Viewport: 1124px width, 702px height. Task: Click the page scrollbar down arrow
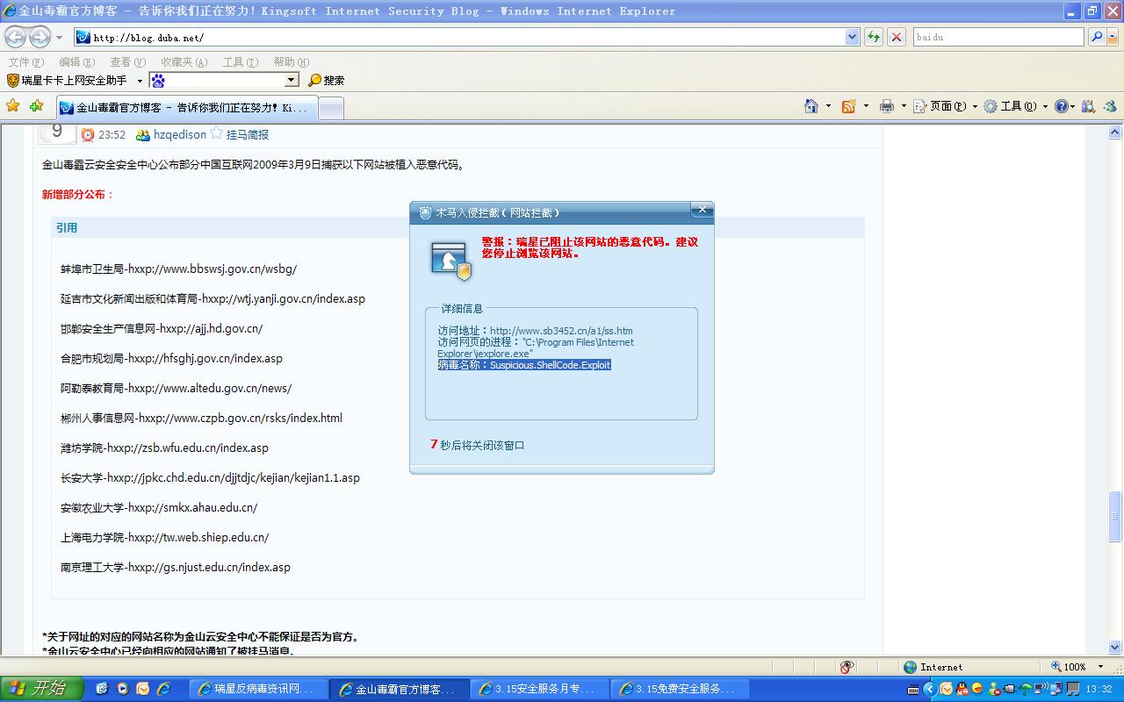1116,647
